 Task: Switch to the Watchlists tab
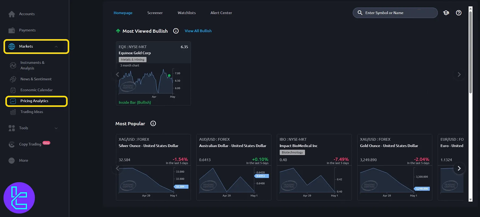tap(187, 13)
